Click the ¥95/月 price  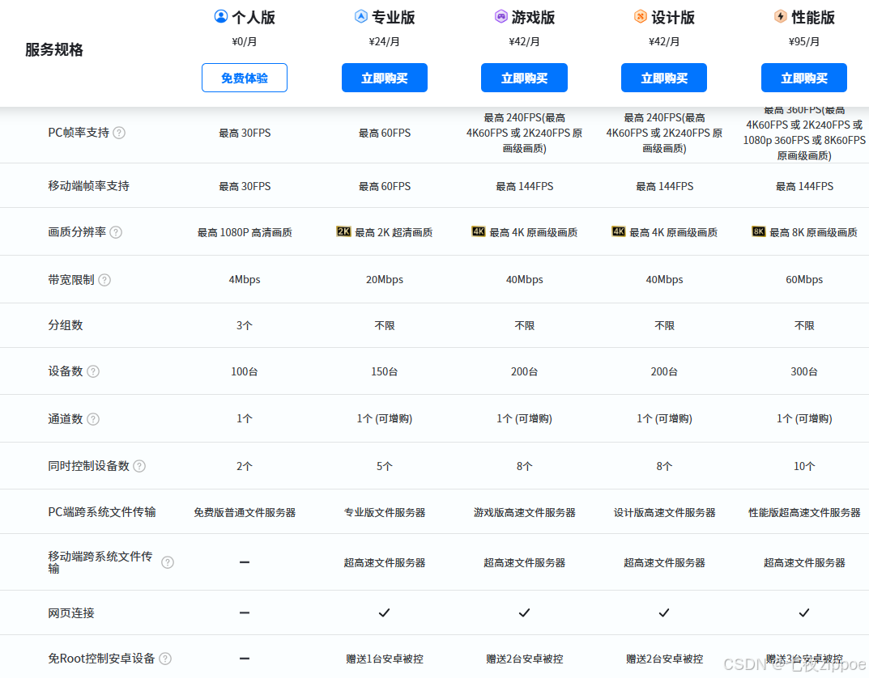(x=804, y=41)
